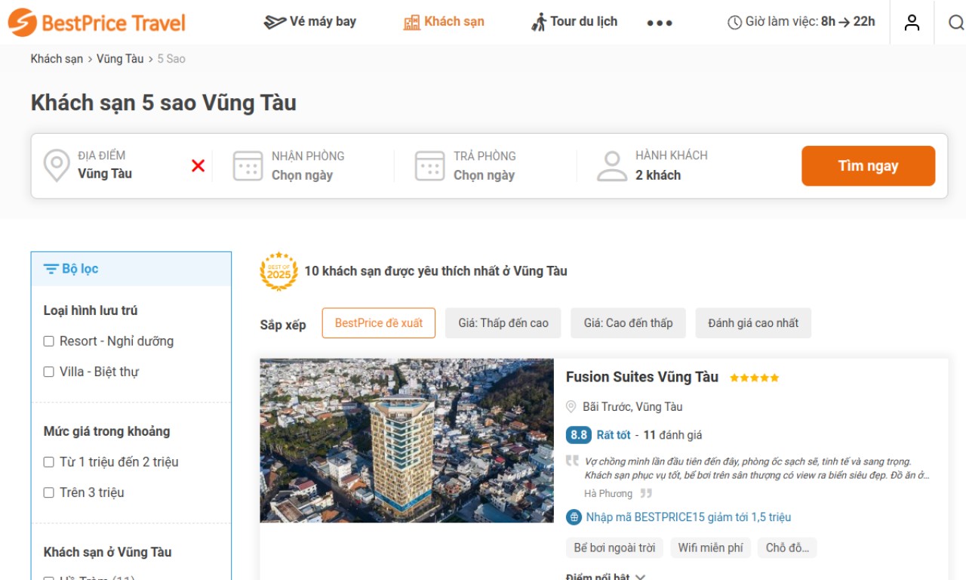Click the clock icon beside Giờ làm việc
966x580 pixels.
(734, 23)
